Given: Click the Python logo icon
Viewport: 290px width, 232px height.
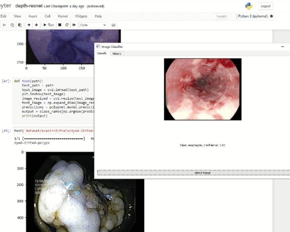Looking at the screenshot, I should tap(249, 6).
